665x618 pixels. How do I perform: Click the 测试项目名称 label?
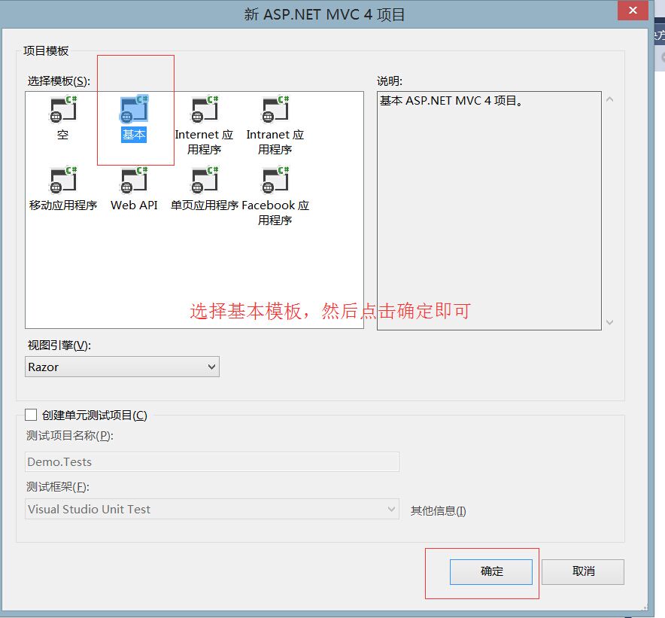point(70,436)
